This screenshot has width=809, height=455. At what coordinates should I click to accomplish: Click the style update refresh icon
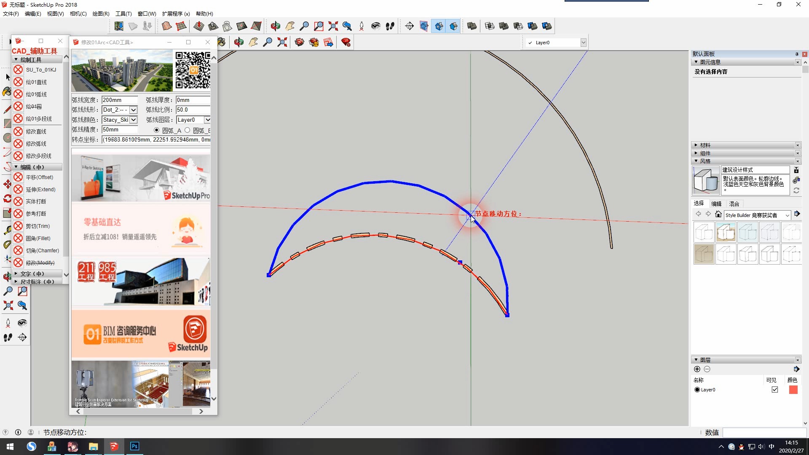point(796,190)
